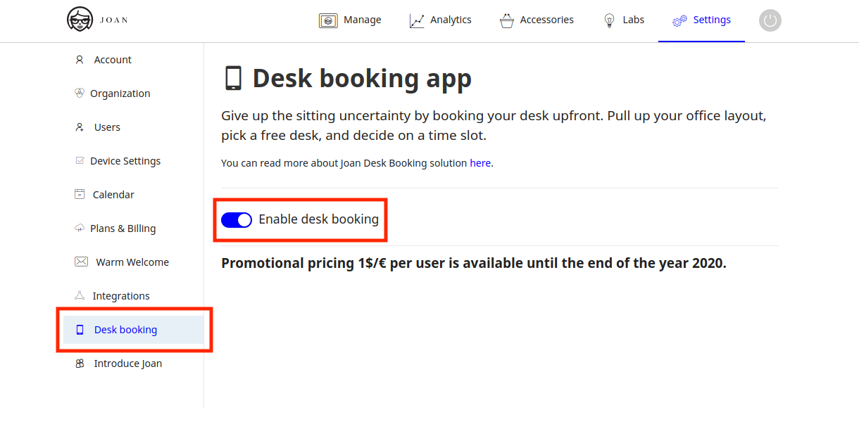Screen dimensions: 859x431
Task: Open the Manage tab
Action: [350, 20]
